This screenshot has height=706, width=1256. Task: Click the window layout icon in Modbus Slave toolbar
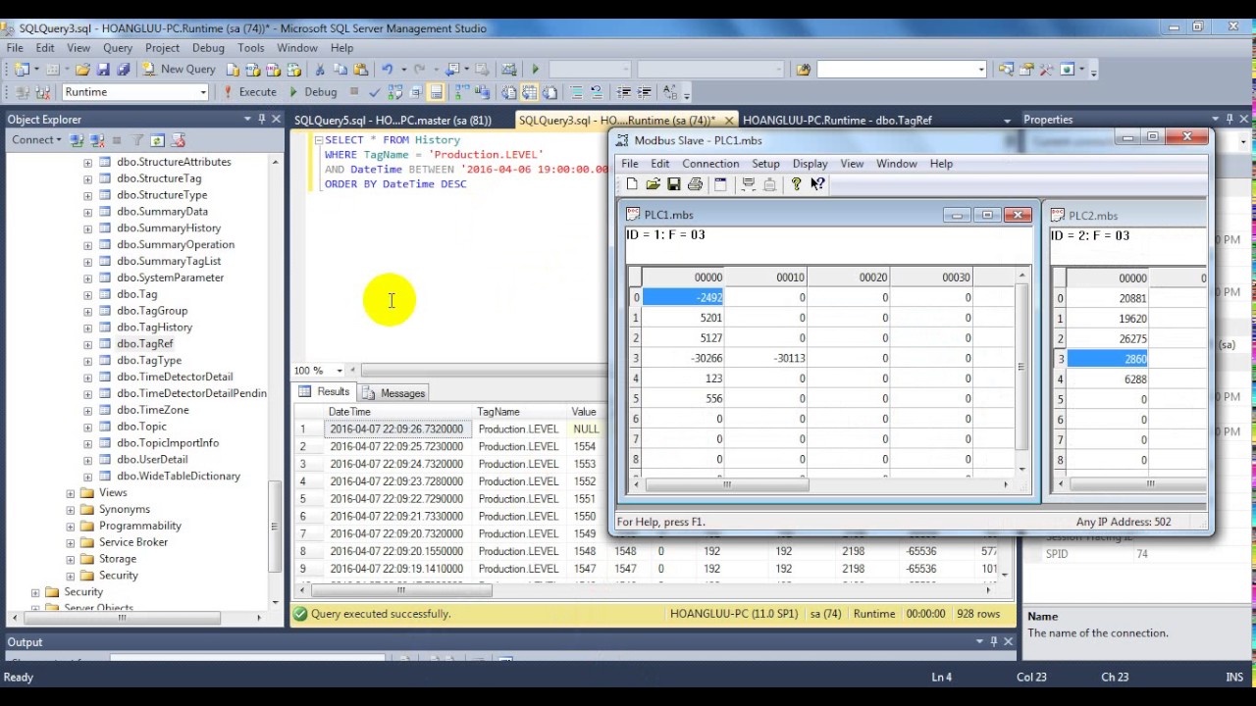720,184
